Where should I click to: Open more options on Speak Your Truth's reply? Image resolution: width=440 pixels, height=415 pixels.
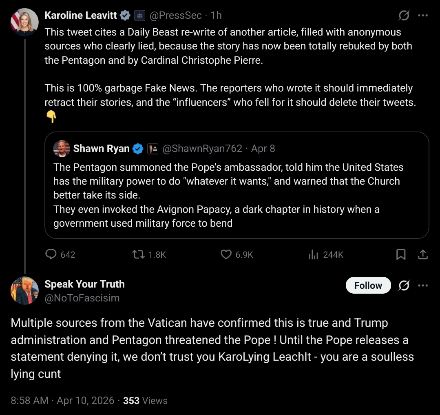click(x=423, y=285)
